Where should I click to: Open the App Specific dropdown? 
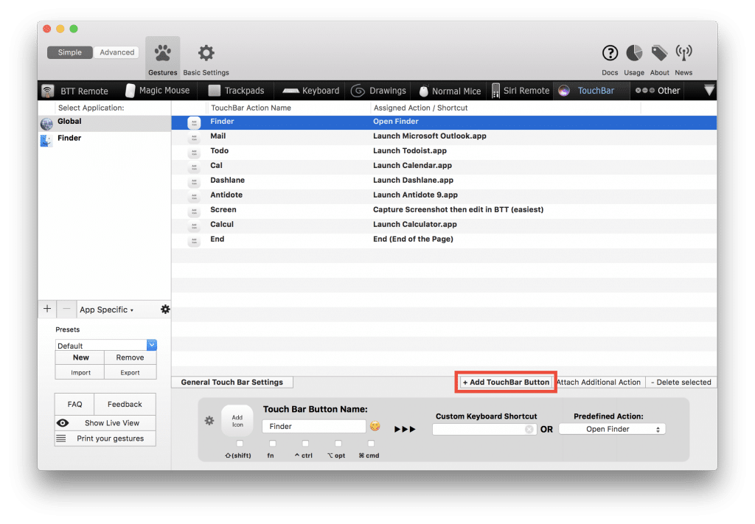(x=106, y=310)
